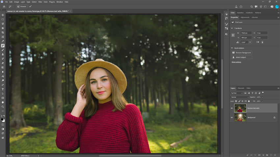Toggle the type layers filter
280x157 pixels.
[x=252, y=93]
